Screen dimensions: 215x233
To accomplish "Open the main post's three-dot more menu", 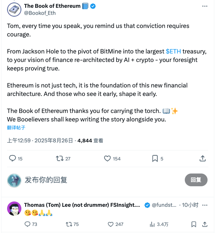I will pos(205,6).
